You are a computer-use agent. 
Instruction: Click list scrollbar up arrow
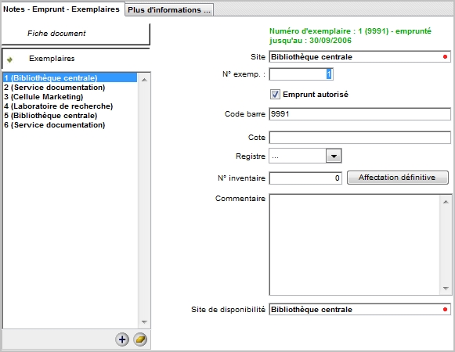click(144, 80)
